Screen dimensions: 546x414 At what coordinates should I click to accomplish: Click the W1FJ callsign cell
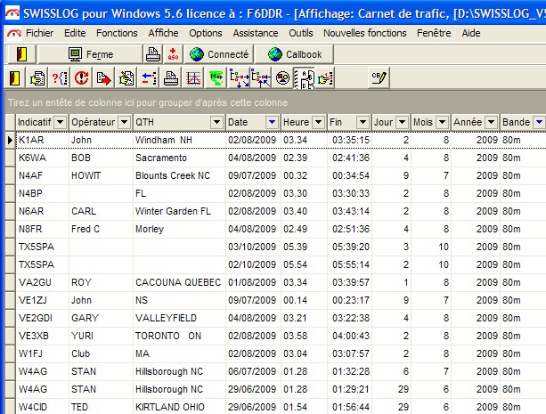(42, 353)
